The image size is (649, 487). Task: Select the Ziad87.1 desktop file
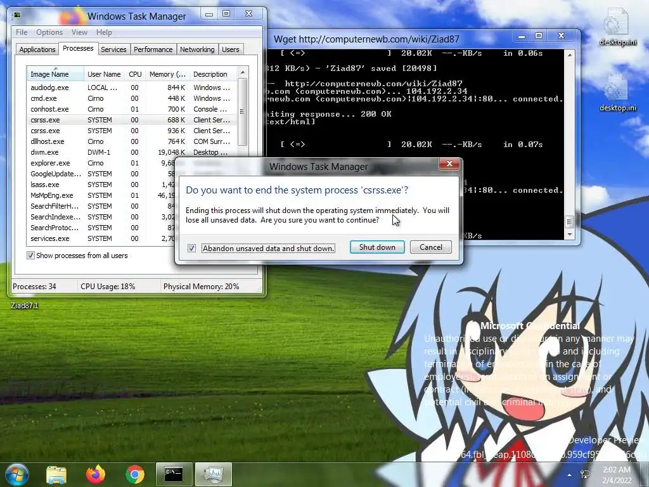click(x=25, y=306)
